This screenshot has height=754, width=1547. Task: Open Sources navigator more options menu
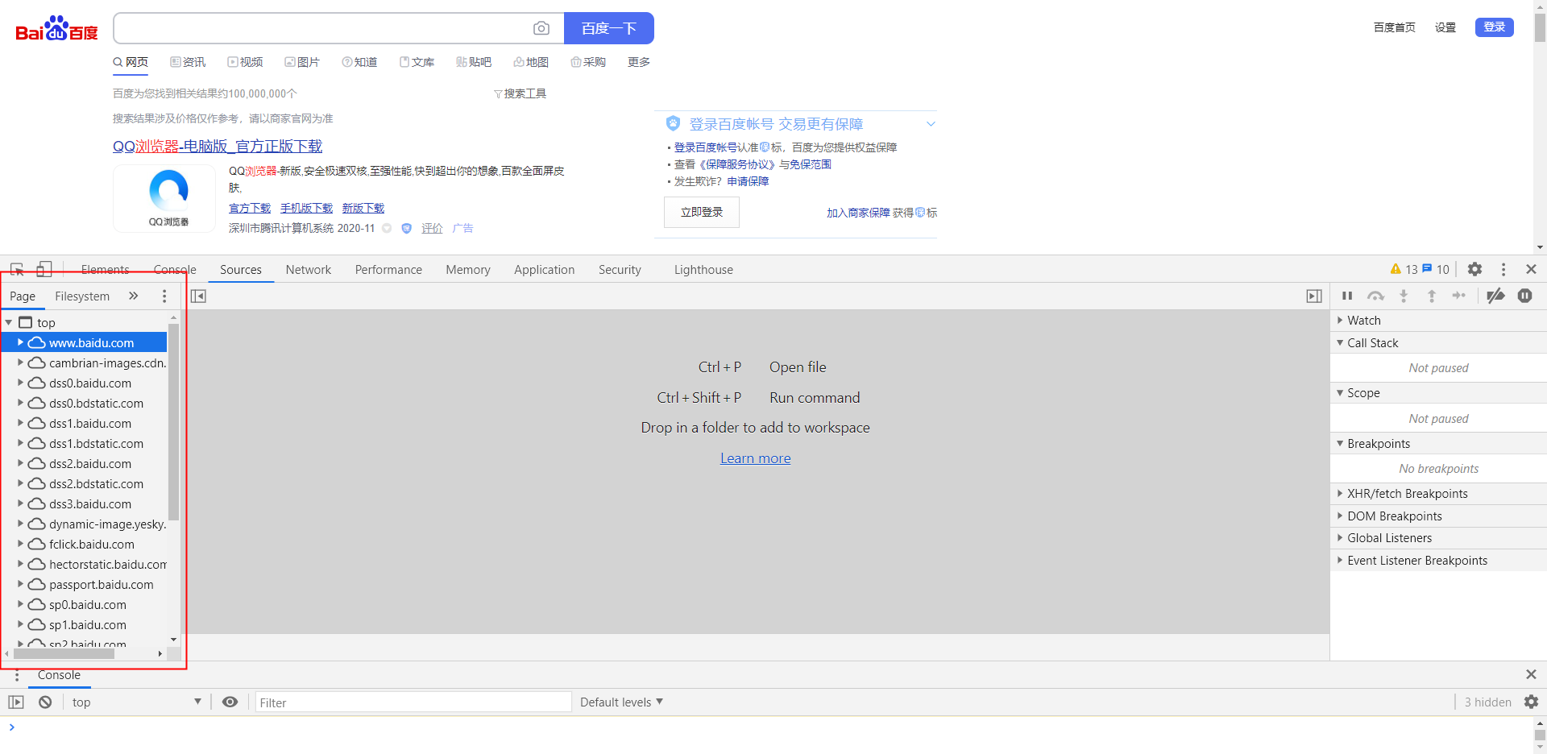pos(164,296)
